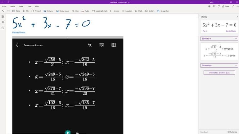Enter full screen mode with the expand arrow icon
The width and height of the screenshot is (239, 134).
click(x=233, y=6)
